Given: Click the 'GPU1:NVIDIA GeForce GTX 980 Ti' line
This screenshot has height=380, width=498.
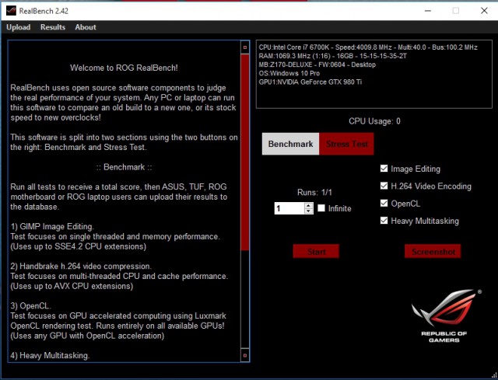Looking at the screenshot, I should point(310,82).
